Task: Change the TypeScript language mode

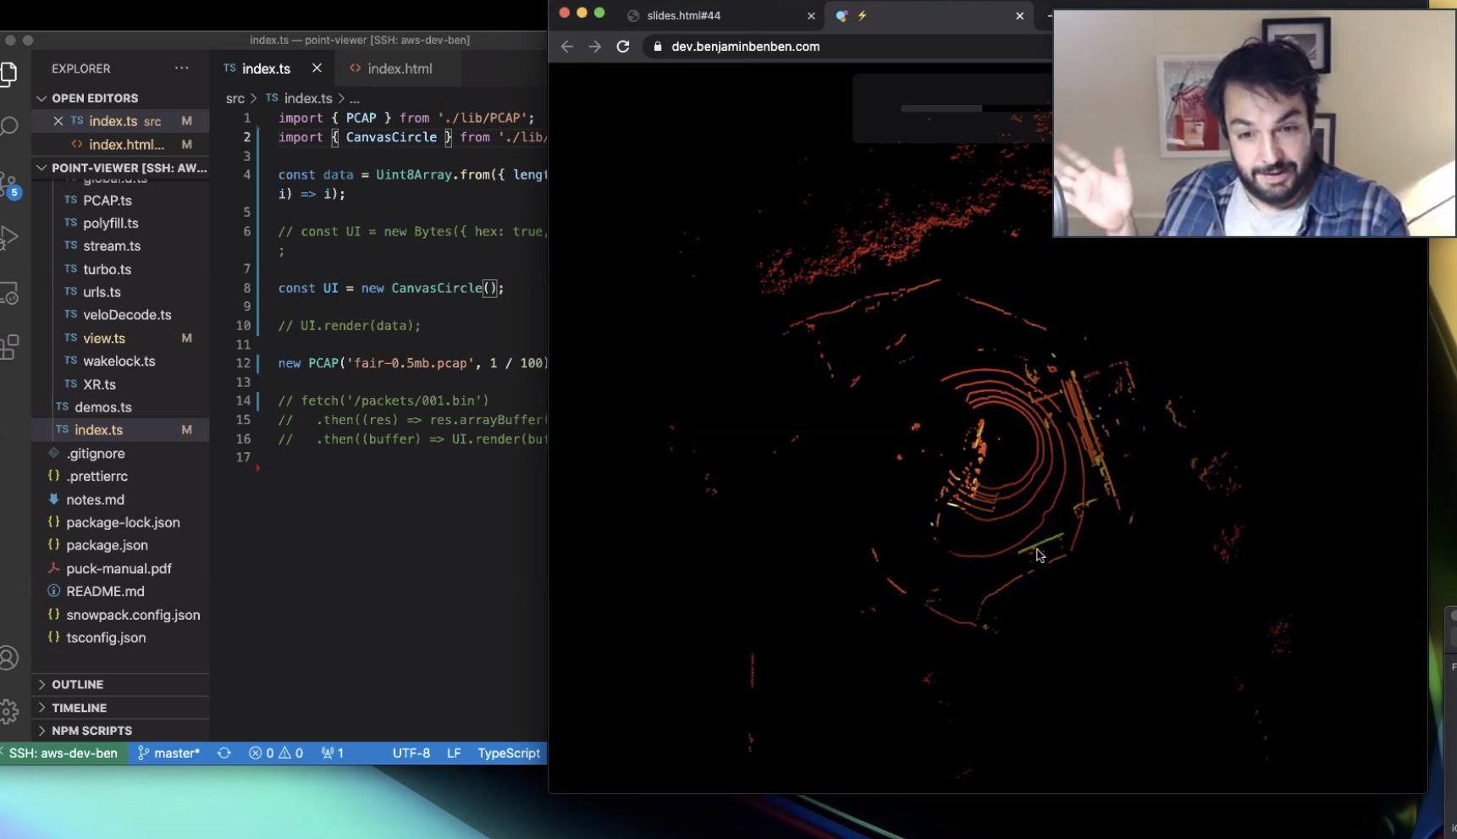Action: click(509, 753)
